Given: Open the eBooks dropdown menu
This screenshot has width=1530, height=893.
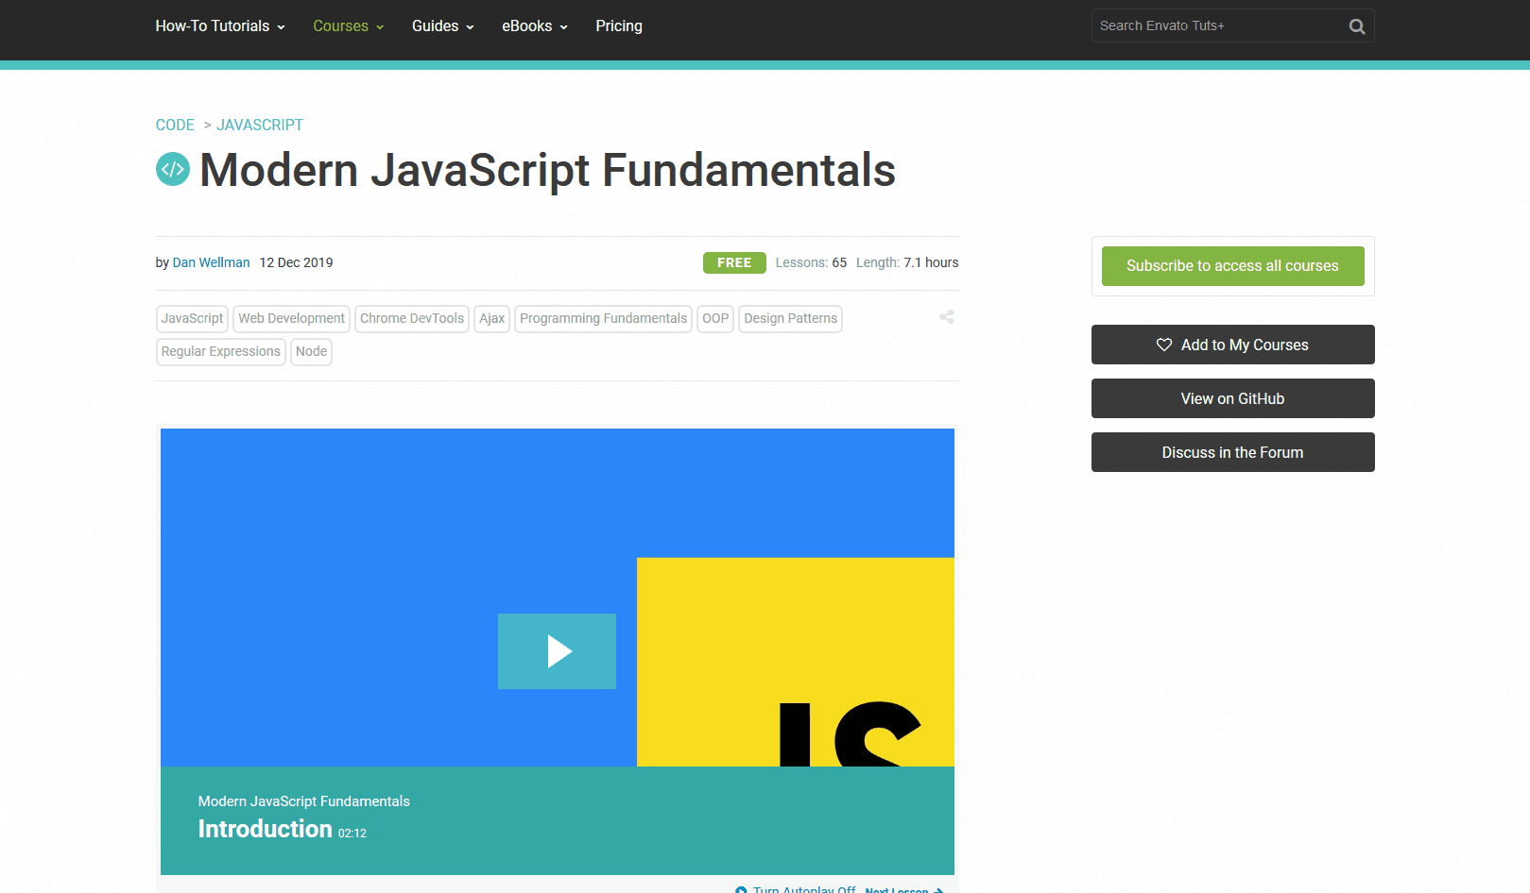Looking at the screenshot, I should click(x=528, y=25).
